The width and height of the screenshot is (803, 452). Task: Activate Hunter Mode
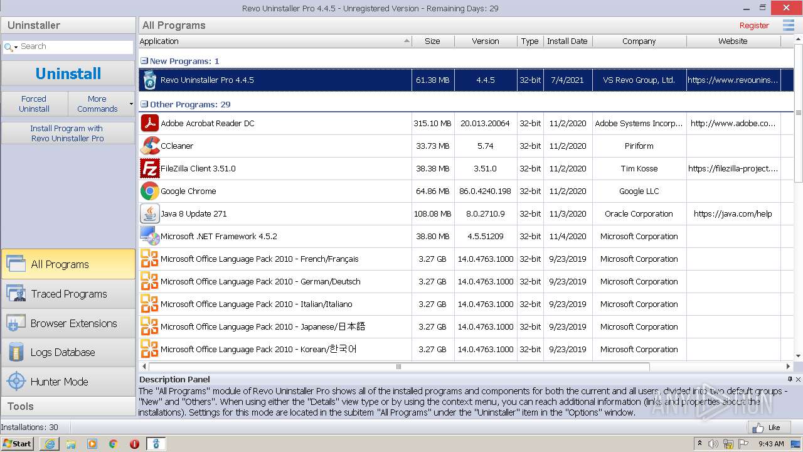(68, 382)
